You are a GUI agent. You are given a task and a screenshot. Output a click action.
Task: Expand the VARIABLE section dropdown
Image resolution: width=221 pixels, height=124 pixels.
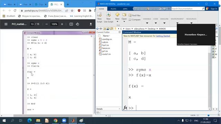(147, 23)
